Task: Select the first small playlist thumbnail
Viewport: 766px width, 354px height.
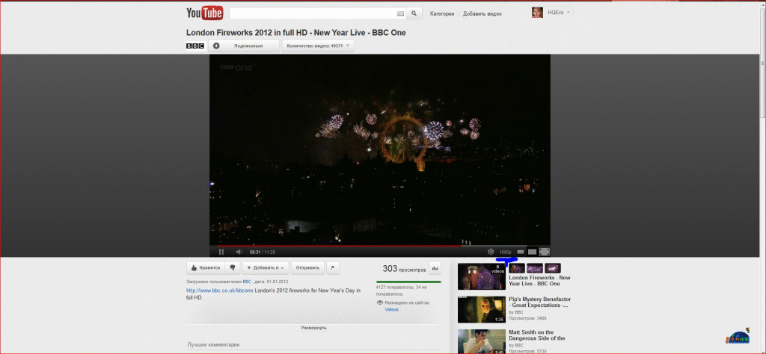Action: [x=517, y=268]
